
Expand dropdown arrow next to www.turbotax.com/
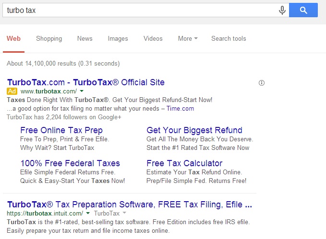coord(82,91)
